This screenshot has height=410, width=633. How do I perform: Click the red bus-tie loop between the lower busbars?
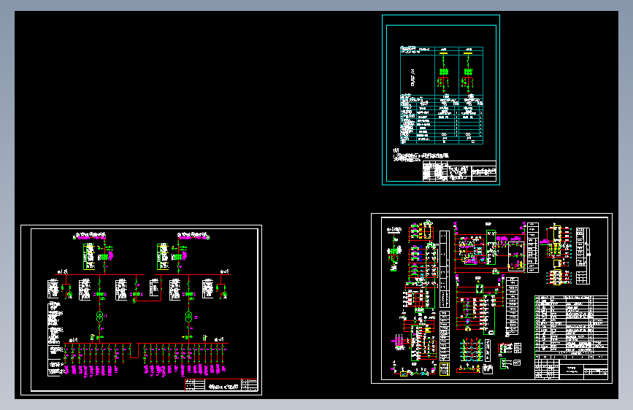coord(134,350)
